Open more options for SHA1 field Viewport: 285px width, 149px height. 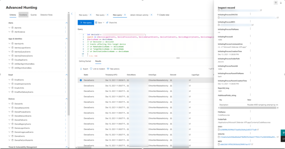(x=250, y=126)
